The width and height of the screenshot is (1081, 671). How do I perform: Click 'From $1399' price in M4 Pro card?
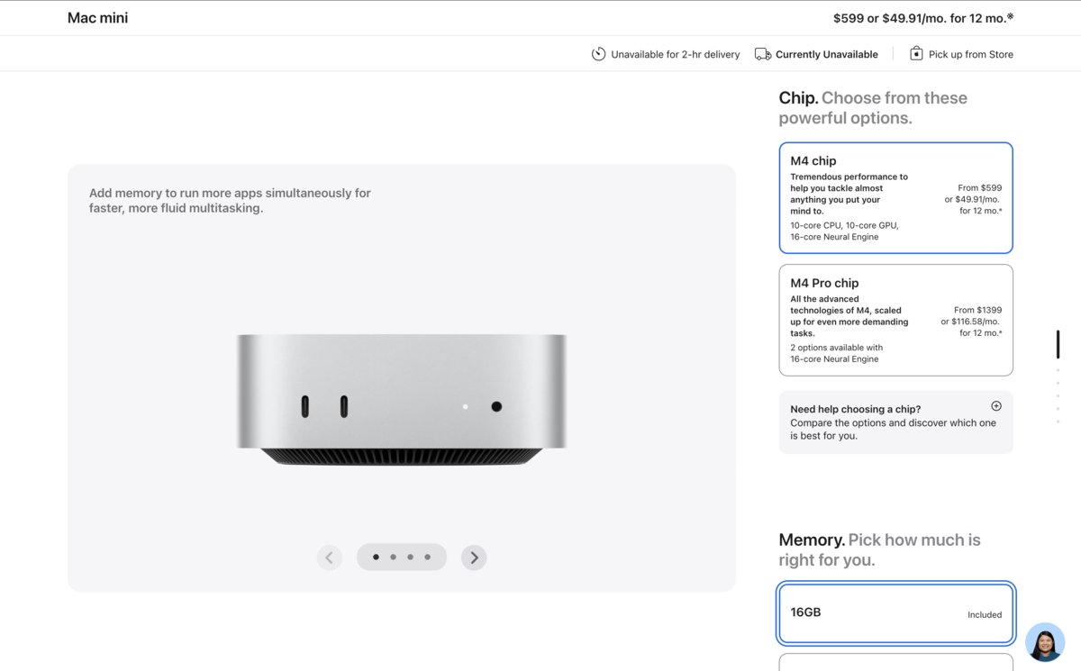coord(977,310)
